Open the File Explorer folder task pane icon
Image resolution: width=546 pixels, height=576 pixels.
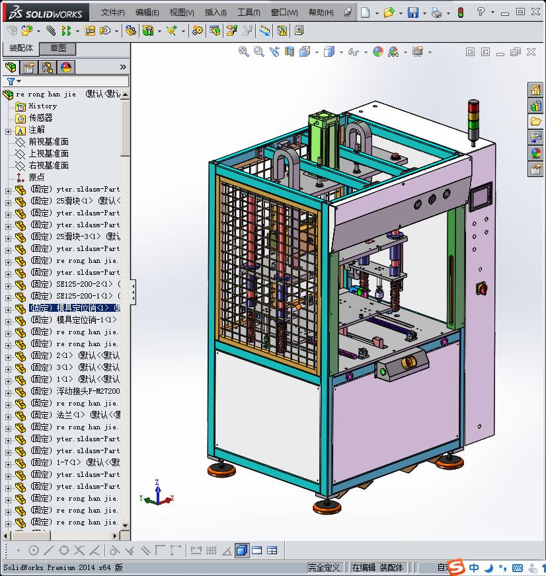click(535, 122)
